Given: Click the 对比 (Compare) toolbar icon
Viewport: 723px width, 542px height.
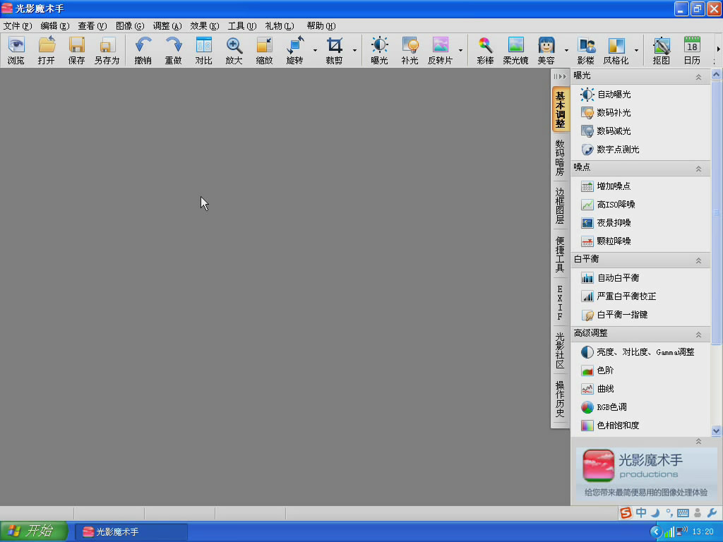Looking at the screenshot, I should [204, 50].
